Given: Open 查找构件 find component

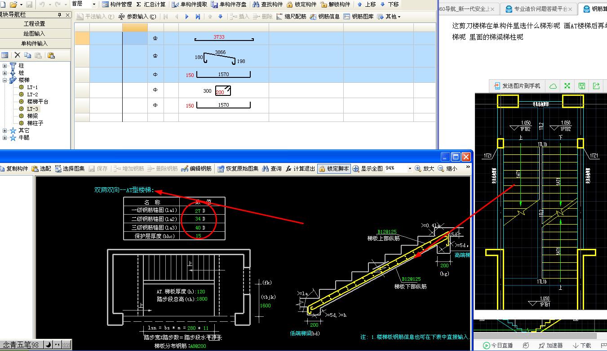Looking at the screenshot, I should 267,4.
